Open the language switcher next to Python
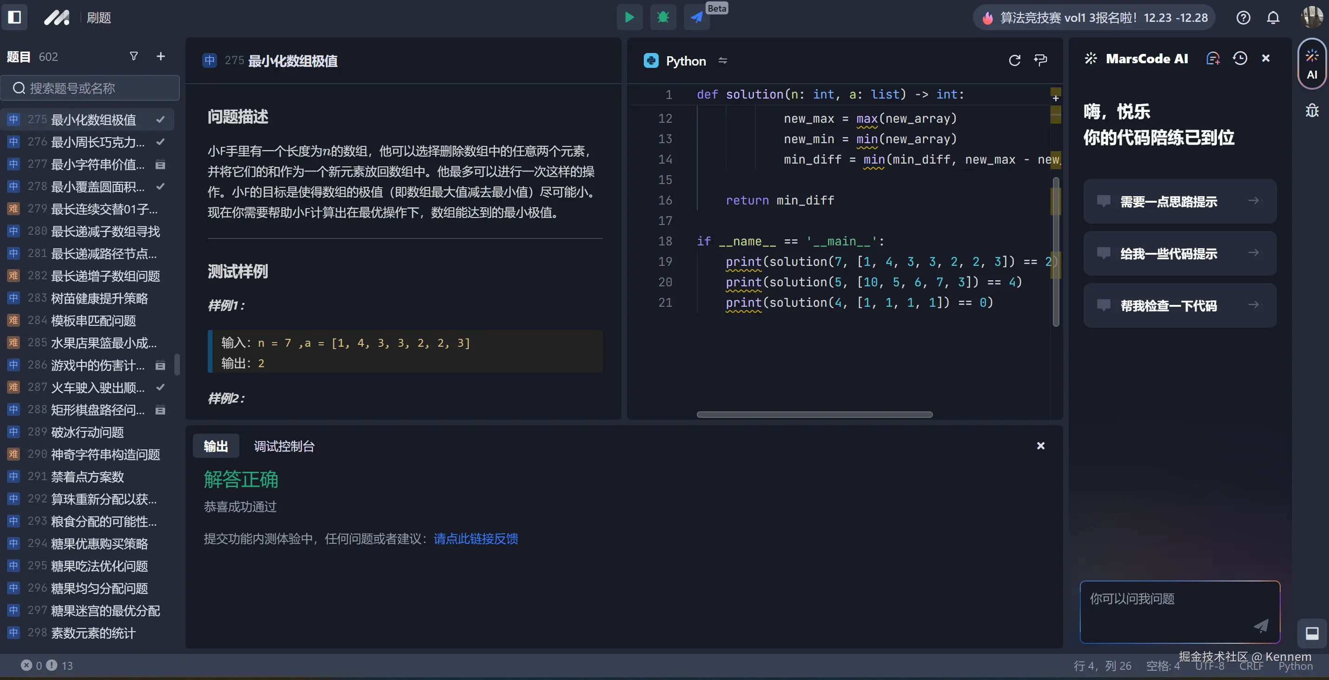The width and height of the screenshot is (1329, 680). [x=722, y=60]
